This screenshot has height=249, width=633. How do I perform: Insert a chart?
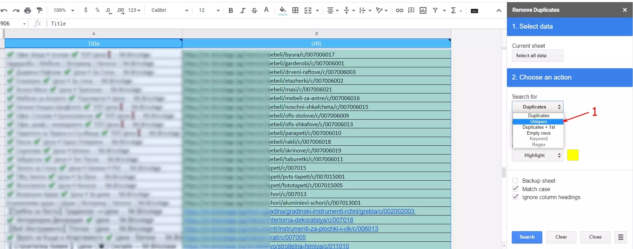point(423,10)
